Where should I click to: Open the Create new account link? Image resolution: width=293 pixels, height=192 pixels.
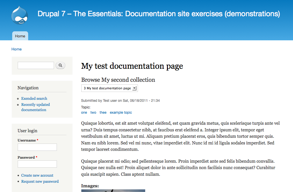[37, 175]
